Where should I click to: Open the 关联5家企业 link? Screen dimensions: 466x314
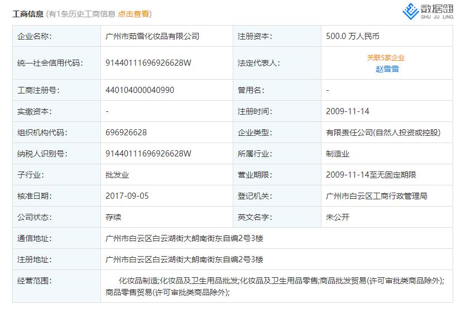pos(386,58)
